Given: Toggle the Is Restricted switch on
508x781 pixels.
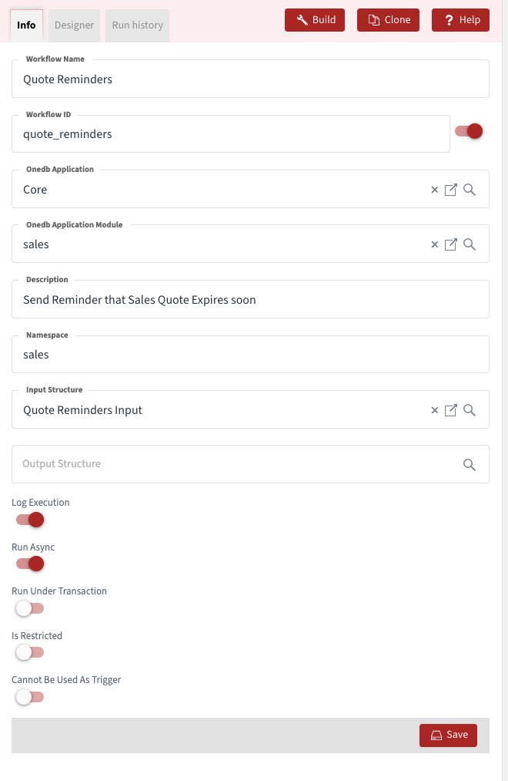Looking at the screenshot, I should [29, 652].
